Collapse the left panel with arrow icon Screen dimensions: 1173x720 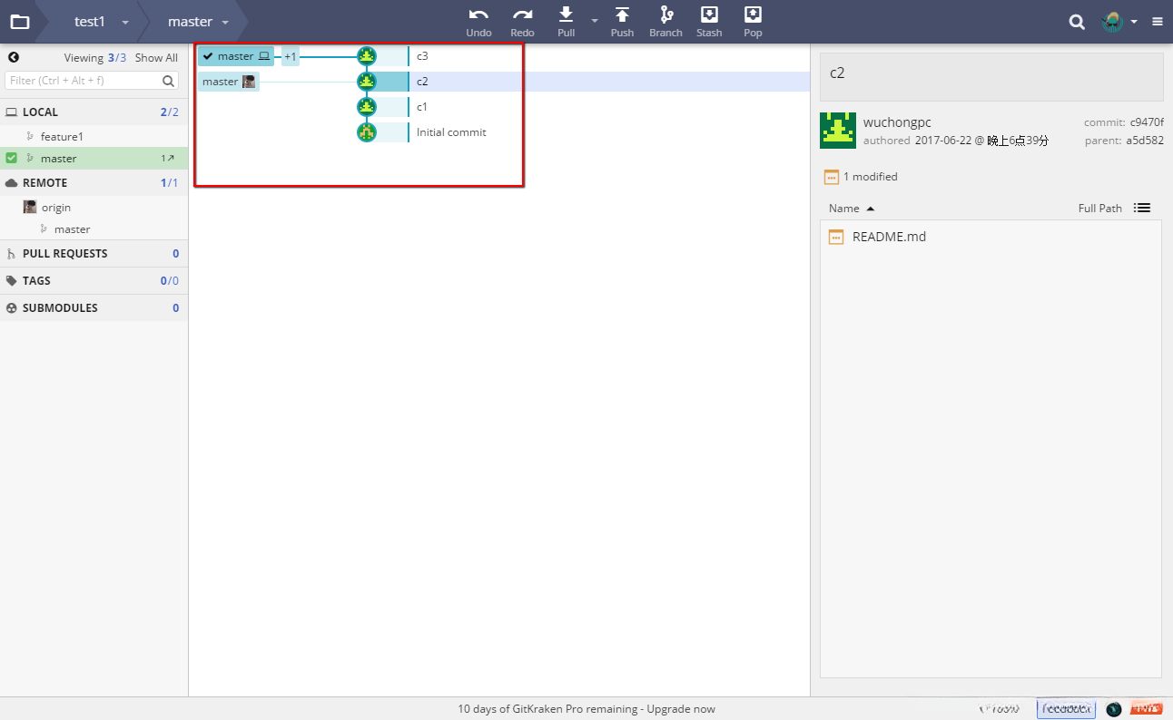pos(14,57)
